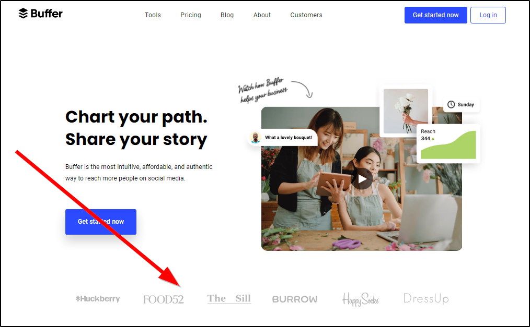The image size is (530, 327).
Task: Click the Sunday clock badge
Action: coord(461,104)
